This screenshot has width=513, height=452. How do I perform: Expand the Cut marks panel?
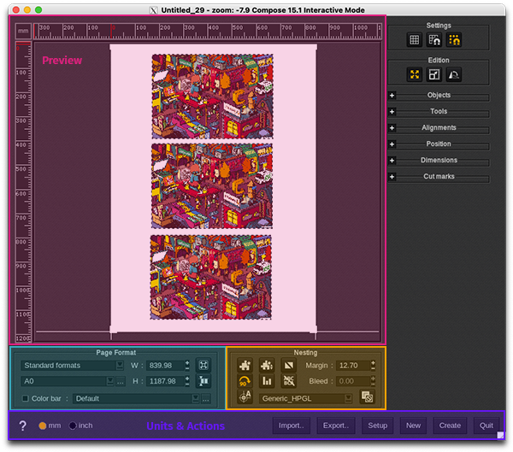[392, 177]
